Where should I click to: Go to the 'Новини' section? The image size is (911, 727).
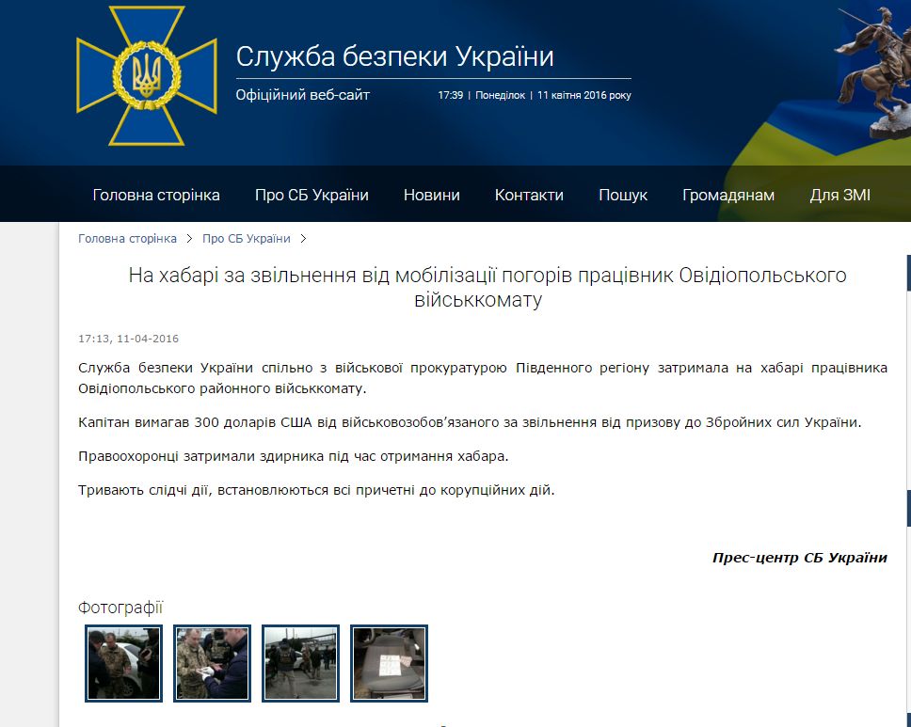432,195
